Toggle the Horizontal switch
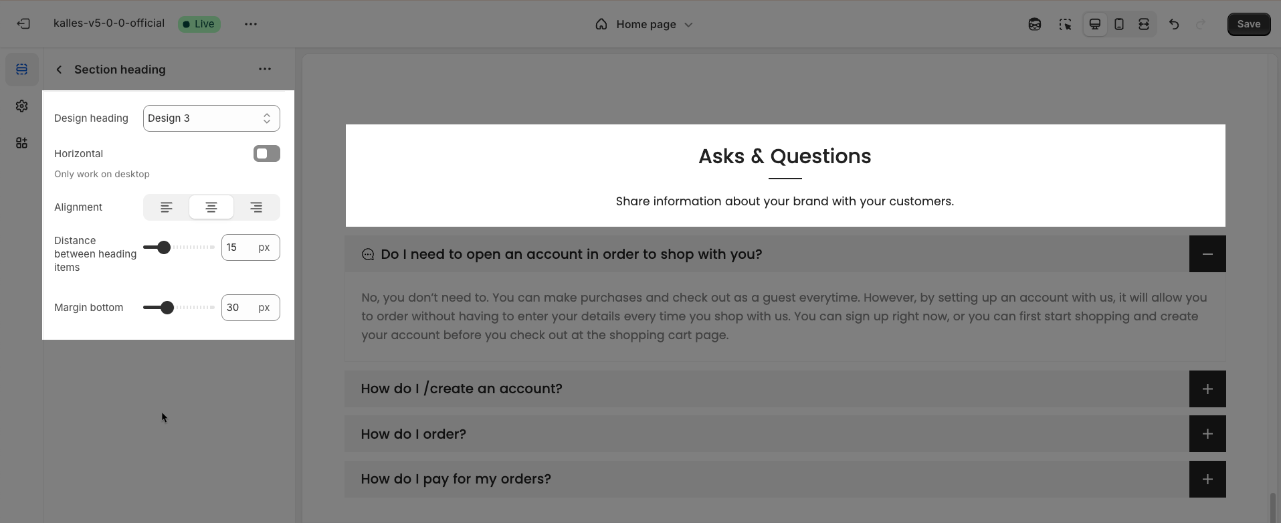The image size is (1281, 523). [x=267, y=154]
